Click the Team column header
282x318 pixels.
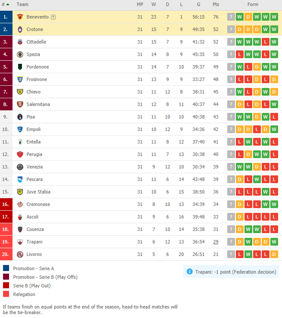(22, 4)
